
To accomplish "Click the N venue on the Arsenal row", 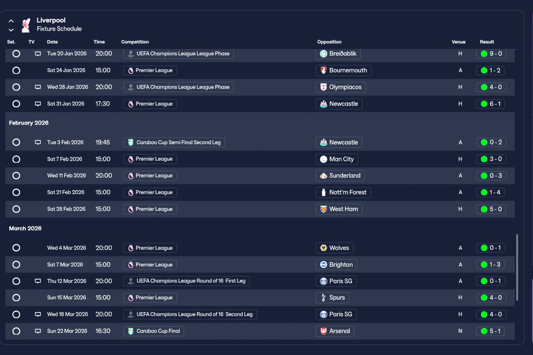I will click(x=460, y=331).
